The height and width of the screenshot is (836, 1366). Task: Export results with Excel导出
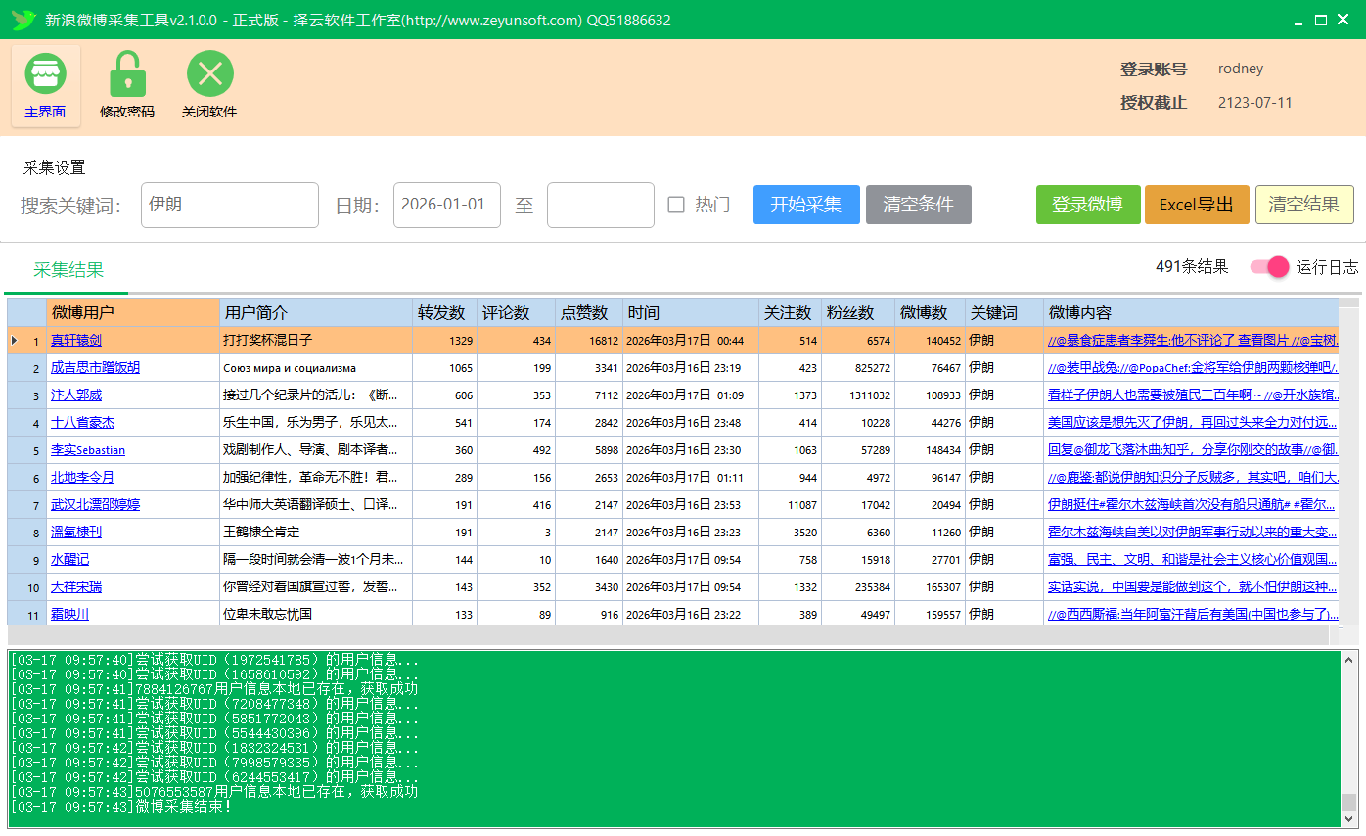tap(1197, 205)
